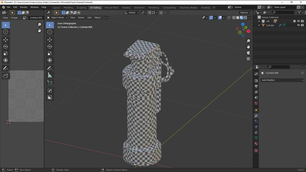The width and height of the screenshot is (306, 172).
Task: Click the Untitled.001 image name field
Action: tap(36, 18)
